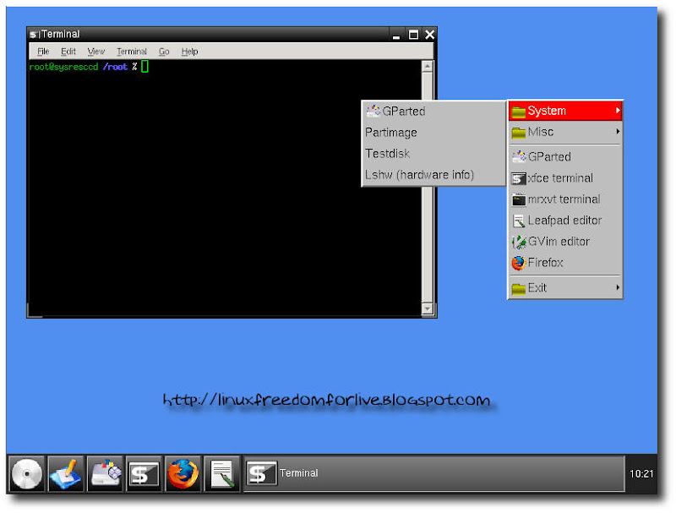Choose Leafpad editor menu entry text
This screenshot has width=676, height=513.
click(x=564, y=221)
